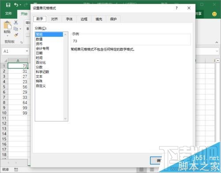The image size is (221, 173).
Task: Switch to the 填充 tab
Action: click(x=99, y=19)
